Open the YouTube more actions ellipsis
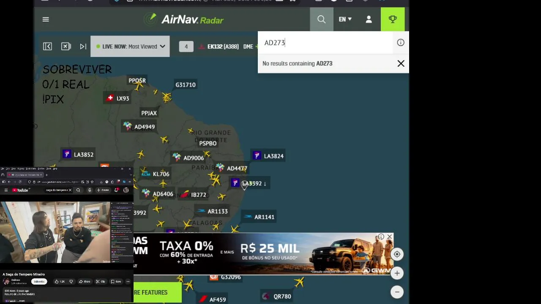Screen dimensions: 541x304 coord(128,282)
